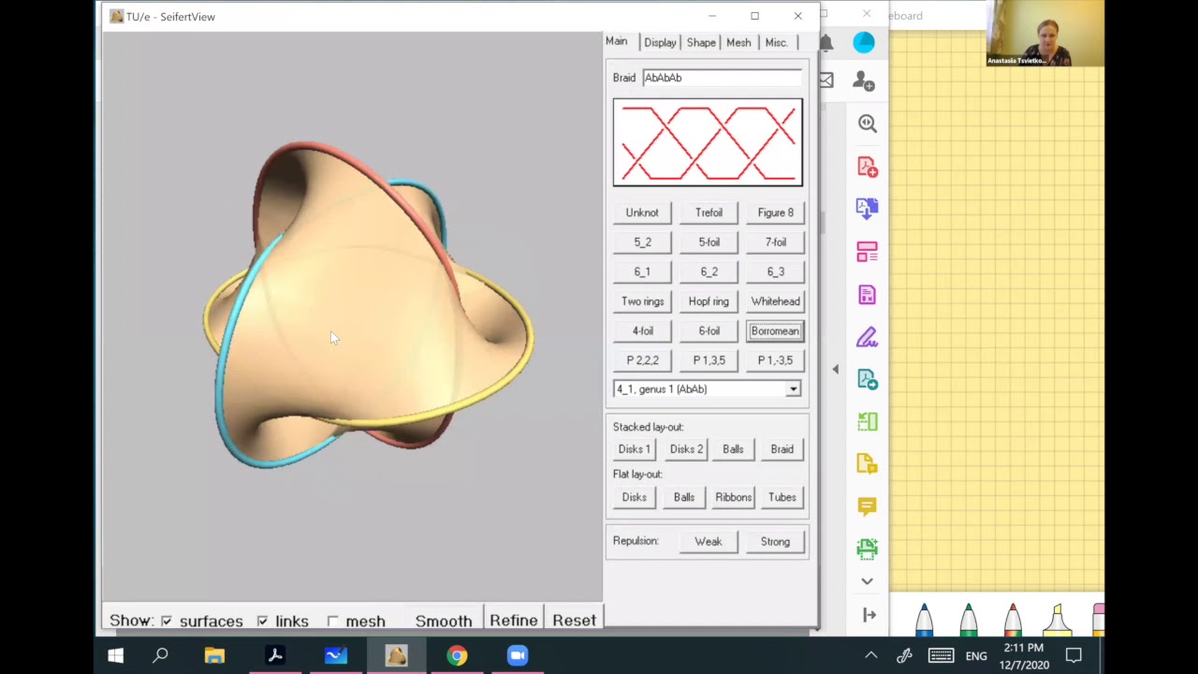Choose the Whitehead link preset
The image size is (1198, 674).
click(775, 301)
